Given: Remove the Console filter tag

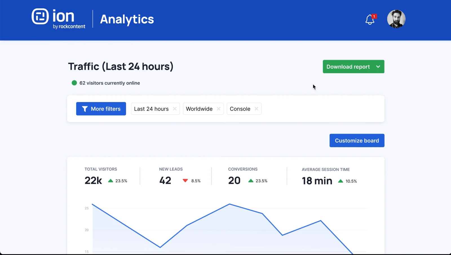Looking at the screenshot, I should (257, 109).
